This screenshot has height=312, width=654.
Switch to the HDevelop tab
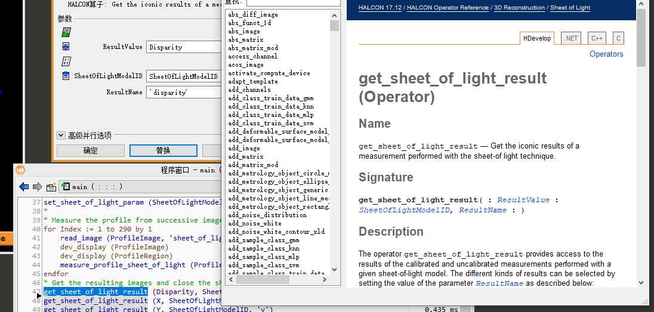(537, 38)
